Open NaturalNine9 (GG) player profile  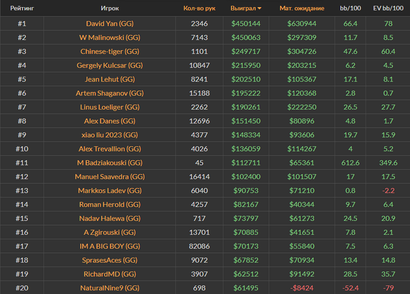(110, 288)
